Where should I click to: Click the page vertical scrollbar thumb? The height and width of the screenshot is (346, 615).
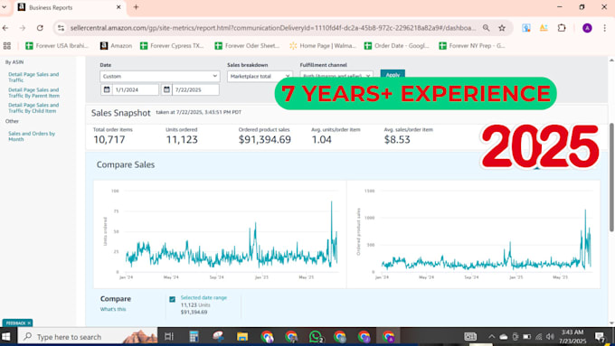click(x=611, y=177)
